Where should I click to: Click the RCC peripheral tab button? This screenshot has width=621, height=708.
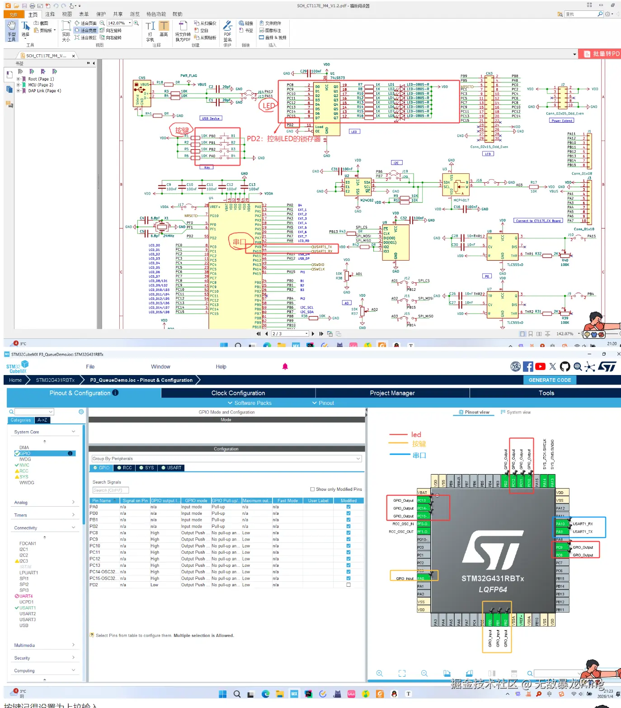tap(124, 468)
